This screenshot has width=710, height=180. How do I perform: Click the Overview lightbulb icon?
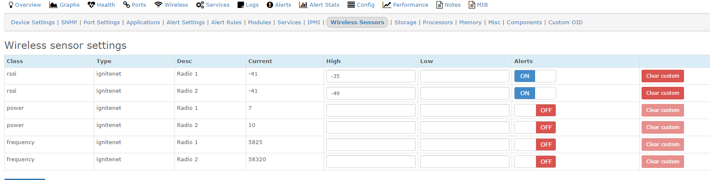pyautogui.click(x=11, y=5)
